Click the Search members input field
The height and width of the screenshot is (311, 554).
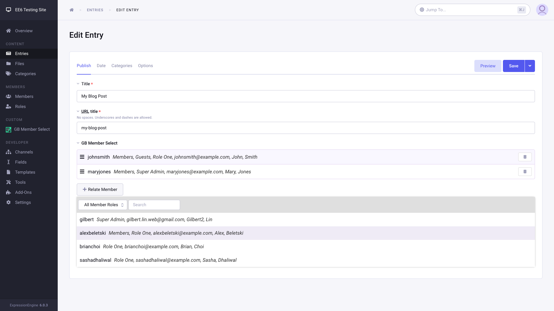click(154, 205)
